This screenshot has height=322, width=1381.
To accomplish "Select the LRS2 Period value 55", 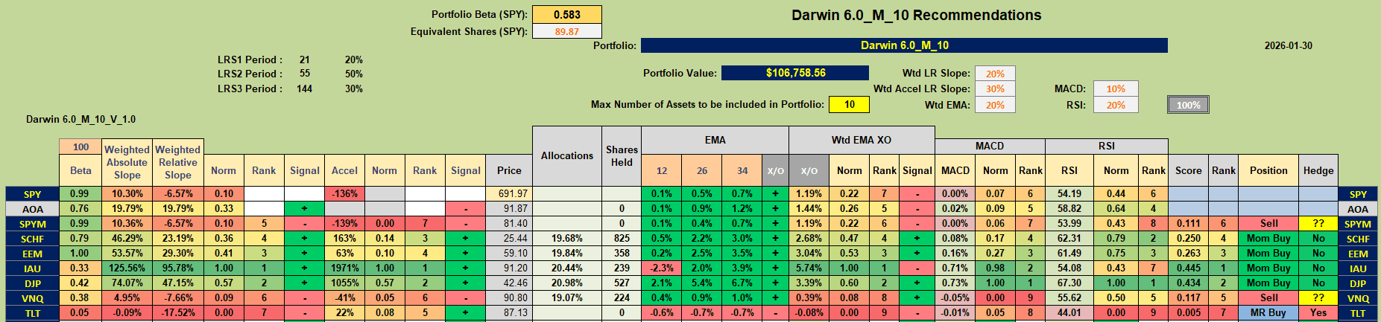I will [x=304, y=74].
